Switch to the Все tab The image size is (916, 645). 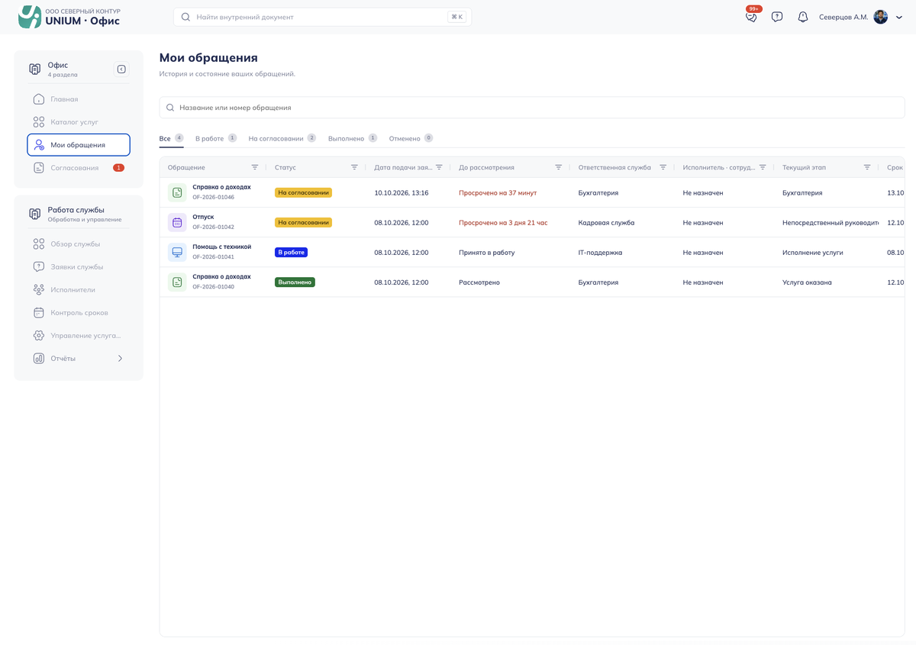point(172,139)
